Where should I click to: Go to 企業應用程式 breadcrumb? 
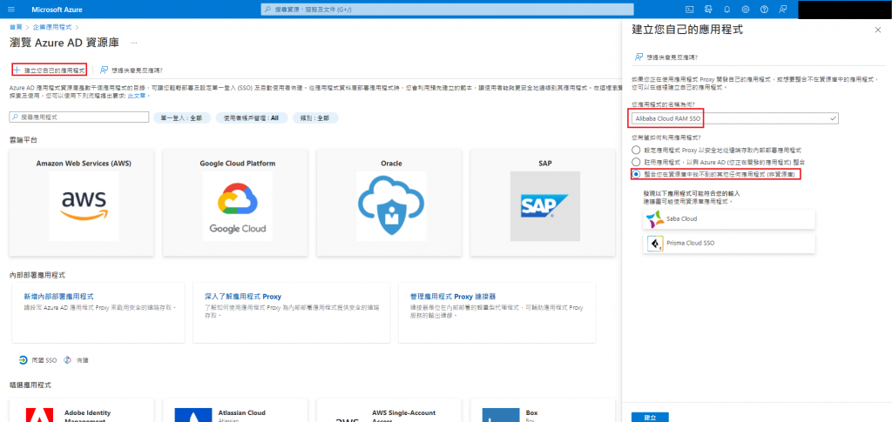coord(53,27)
